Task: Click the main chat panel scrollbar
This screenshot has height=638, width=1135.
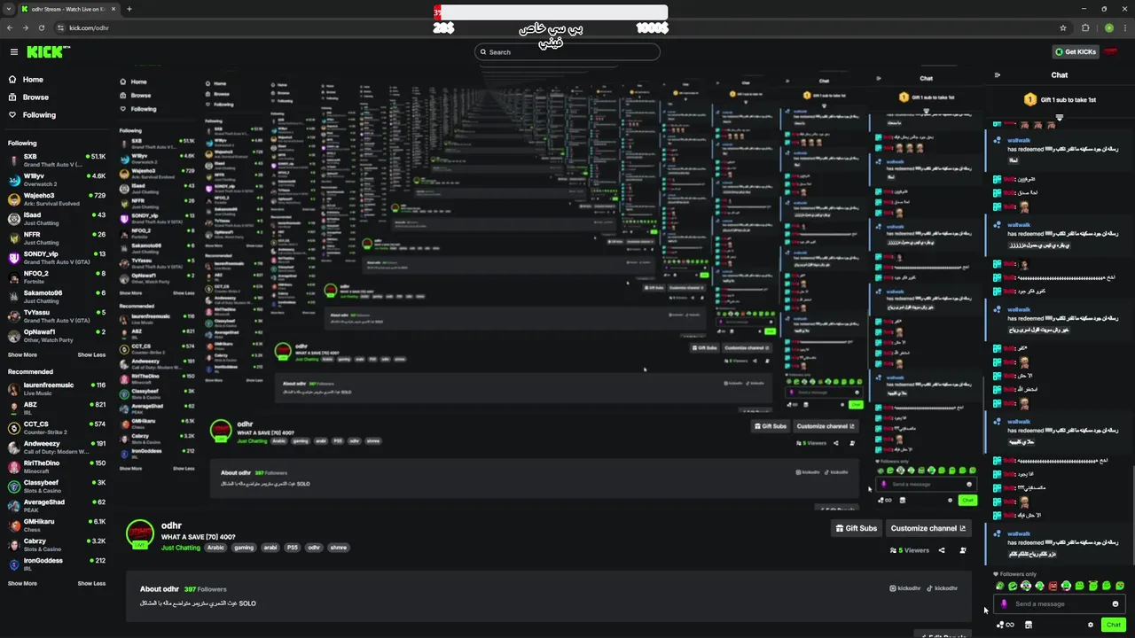Action: tap(1132, 514)
